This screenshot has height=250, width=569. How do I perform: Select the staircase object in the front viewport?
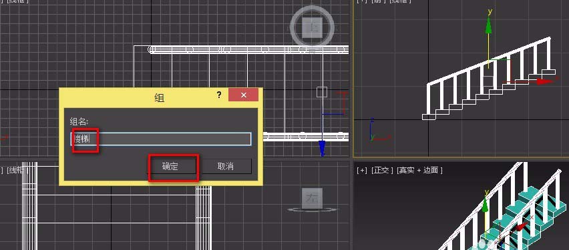[489, 78]
